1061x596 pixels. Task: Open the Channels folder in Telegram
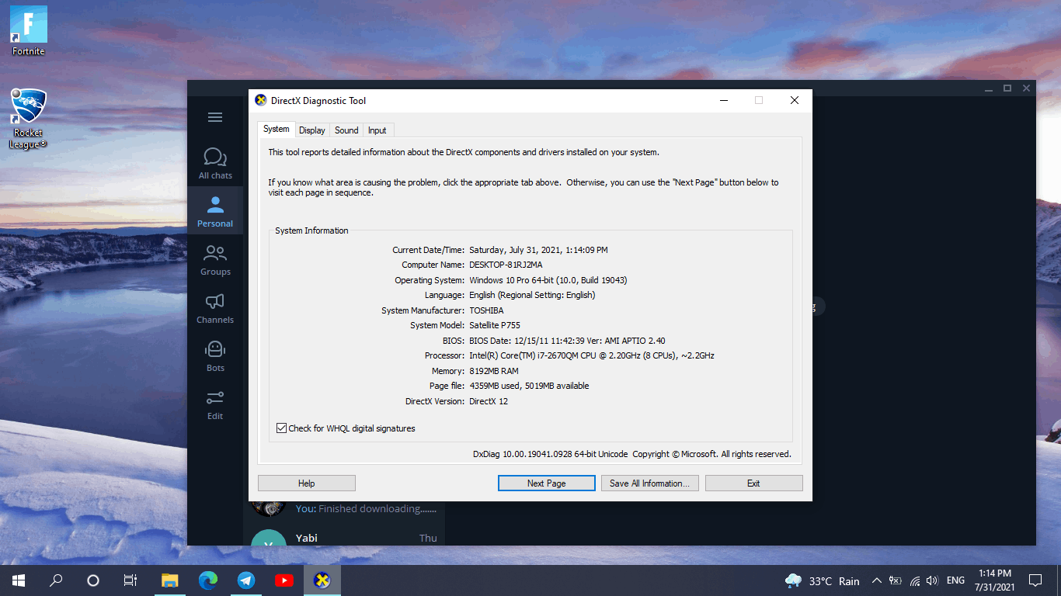point(215,308)
